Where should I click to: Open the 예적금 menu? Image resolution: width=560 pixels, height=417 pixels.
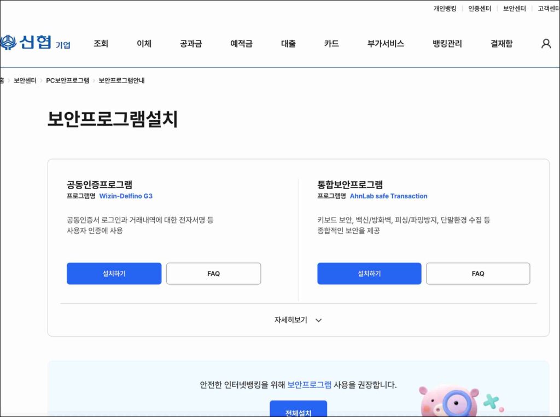(x=241, y=44)
